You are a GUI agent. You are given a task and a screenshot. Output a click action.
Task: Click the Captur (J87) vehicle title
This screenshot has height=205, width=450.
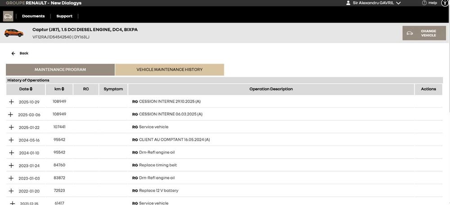[x=85, y=30]
